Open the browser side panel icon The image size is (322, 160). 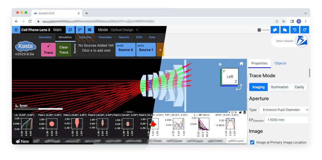coord(292,21)
